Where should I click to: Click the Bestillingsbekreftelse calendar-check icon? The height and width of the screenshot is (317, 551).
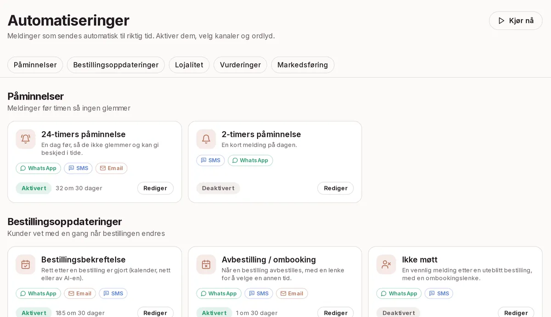(26, 264)
